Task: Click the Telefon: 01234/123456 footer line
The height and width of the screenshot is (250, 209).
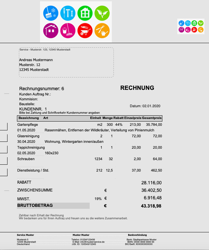Action: click(83, 240)
